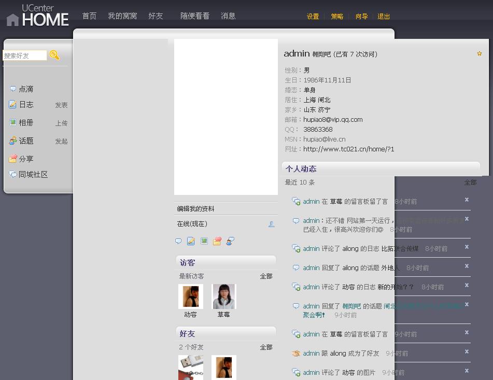493x380 pixels.
Task: Click the 同城社区 chat icon in sidebar
Action: click(x=12, y=174)
